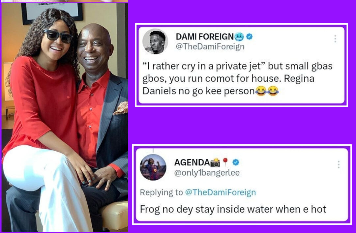This screenshot has height=233, width=356.
Task: Click the @TheDamiForeign handle under DAMI FOREIGN name
Action: [x=210, y=46]
